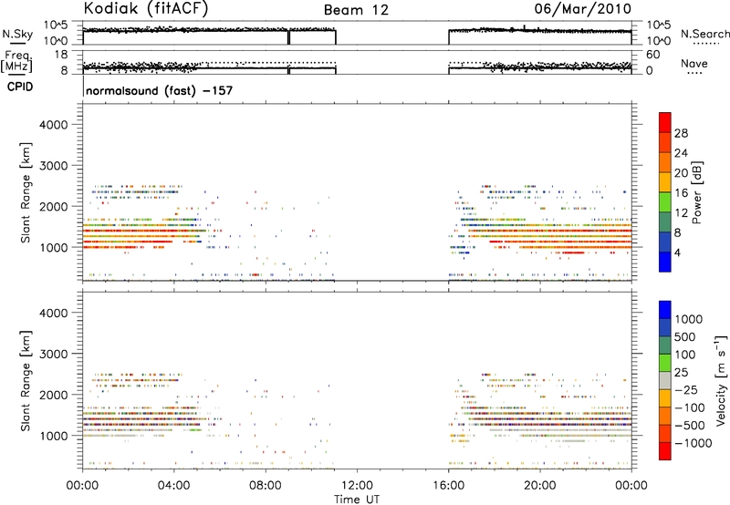Click the 28 label on Power colorbar
The height and width of the screenshot is (505, 730).
click(x=681, y=133)
